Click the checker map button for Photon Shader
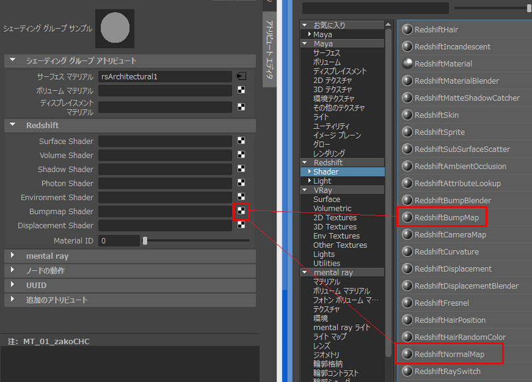The height and width of the screenshot is (382, 532). 241,183
